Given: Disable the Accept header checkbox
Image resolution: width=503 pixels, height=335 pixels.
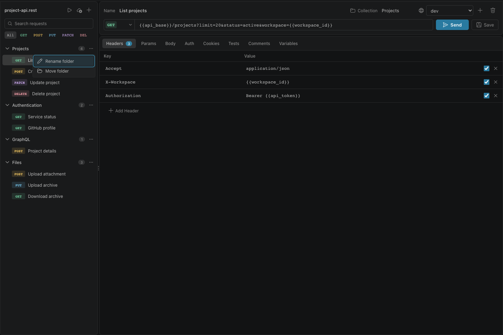Looking at the screenshot, I should (x=487, y=68).
